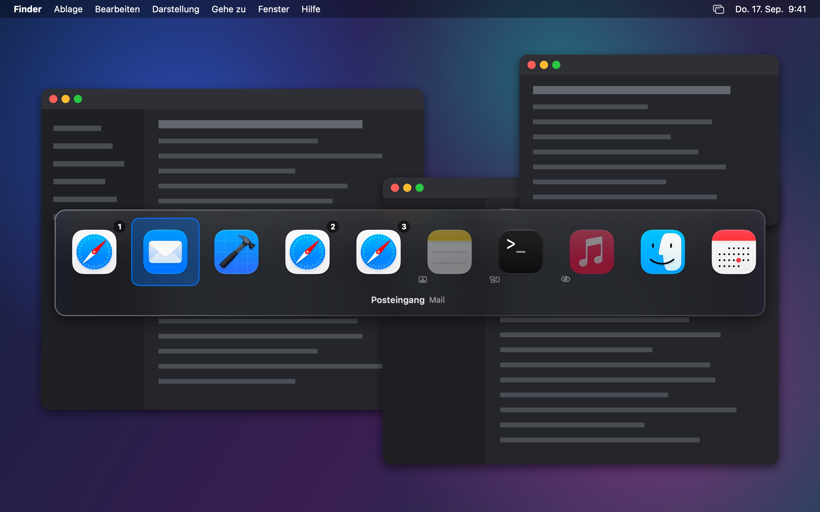The height and width of the screenshot is (512, 820).
Task: Switch to Safari window numbered 3
Action: (379, 252)
